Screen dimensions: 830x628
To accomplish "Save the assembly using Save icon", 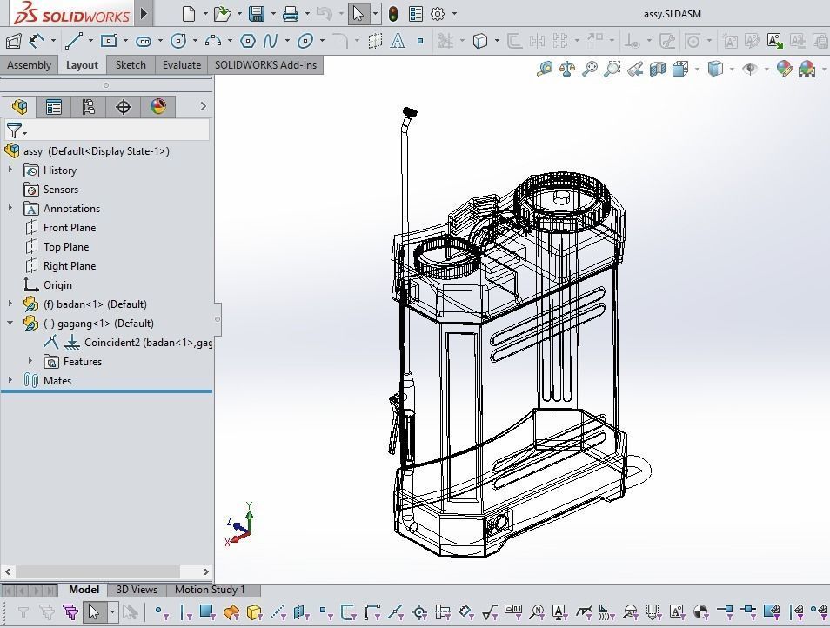I will [257, 14].
